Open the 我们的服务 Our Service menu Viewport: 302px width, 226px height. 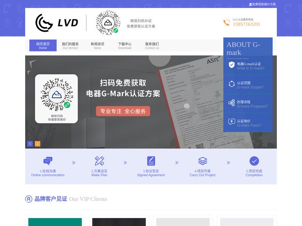coord(70,46)
